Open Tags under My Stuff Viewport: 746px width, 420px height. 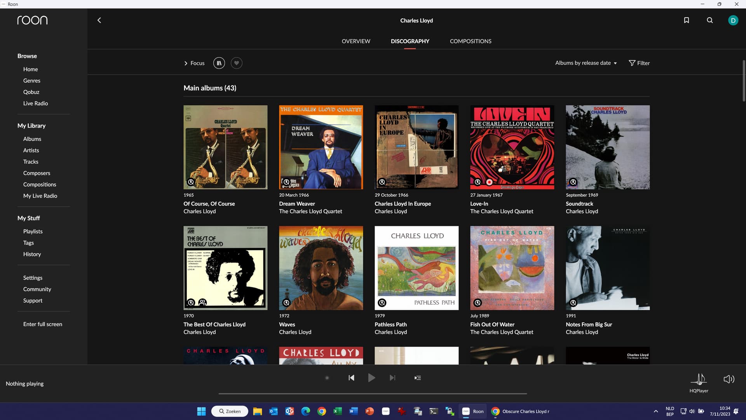(28, 243)
